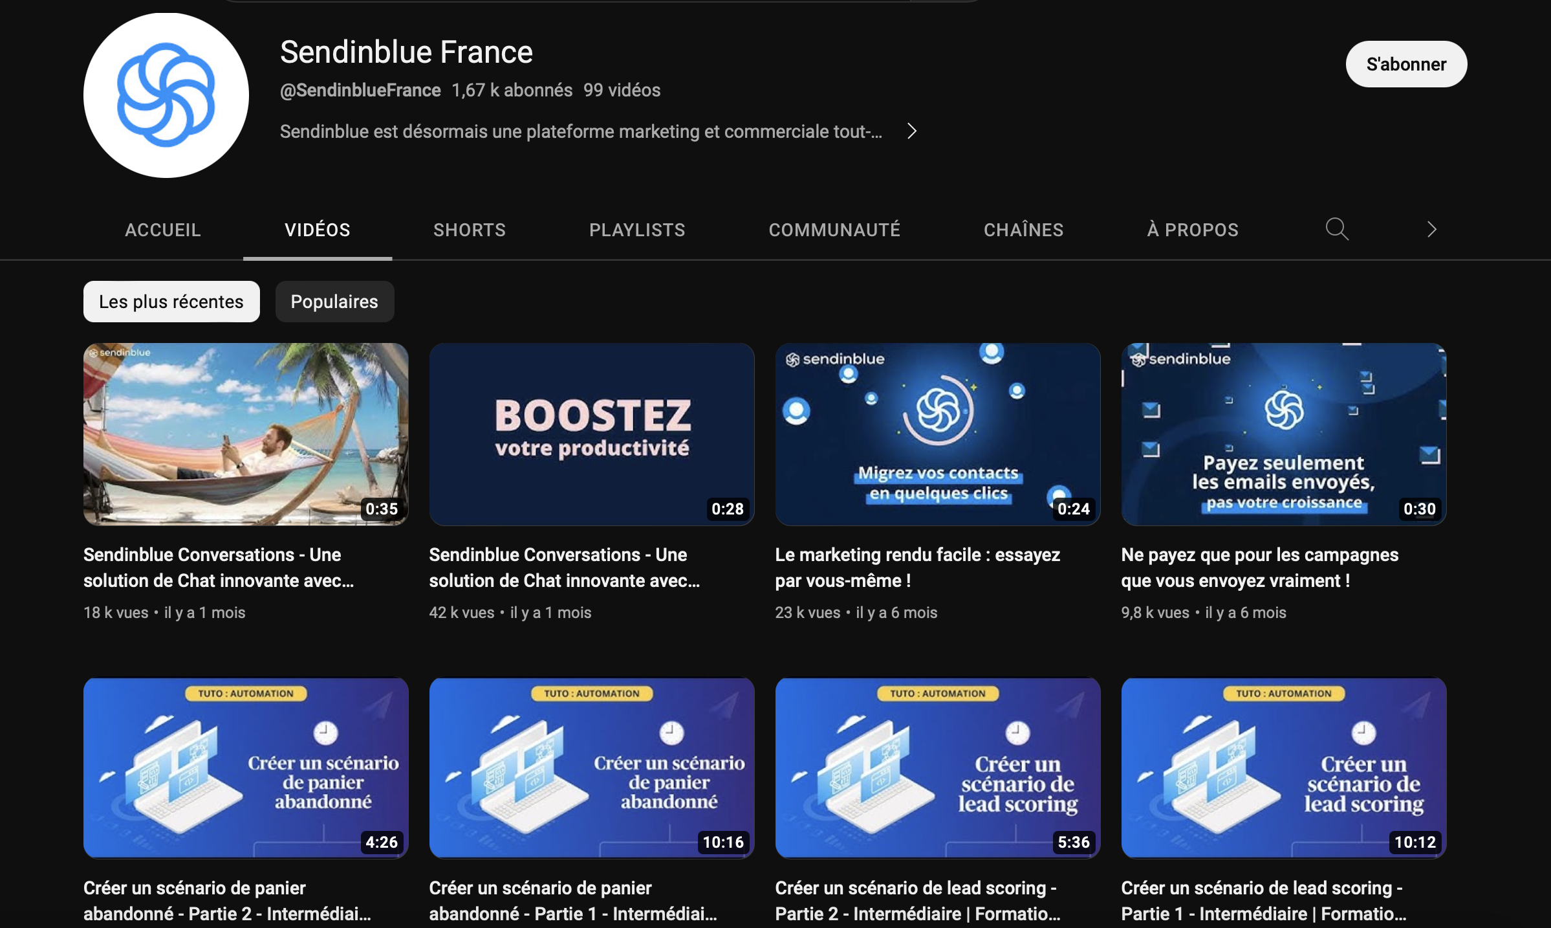This screenshot has width=1551, height=928.
Task: Click the Sendinblue France channel avatar
Action: tap(166, 95)
